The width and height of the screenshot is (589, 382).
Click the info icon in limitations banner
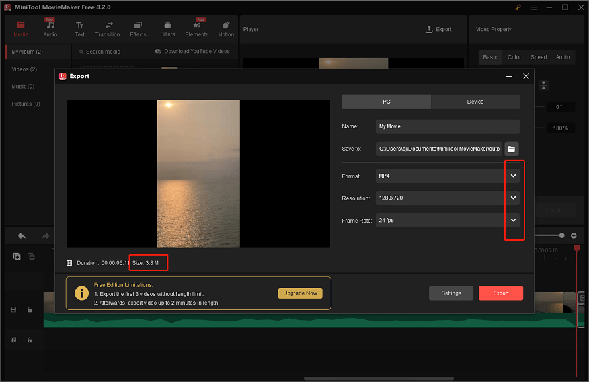tap(81, 293)
